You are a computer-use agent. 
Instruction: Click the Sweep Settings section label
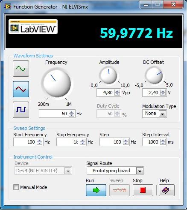[x=29, y=128]
